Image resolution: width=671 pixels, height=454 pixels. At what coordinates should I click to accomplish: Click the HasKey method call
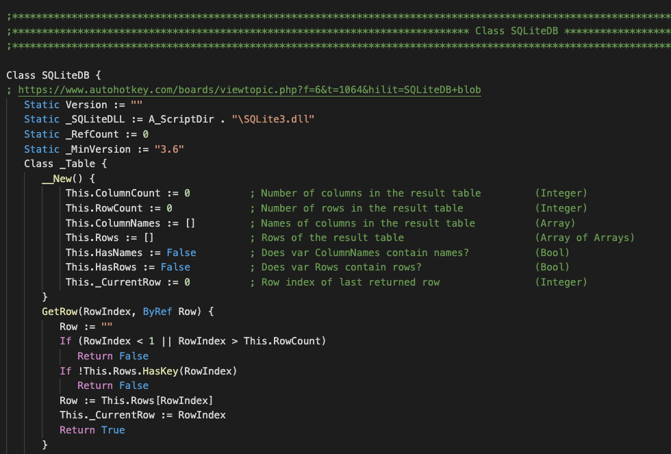coord(160,371)
